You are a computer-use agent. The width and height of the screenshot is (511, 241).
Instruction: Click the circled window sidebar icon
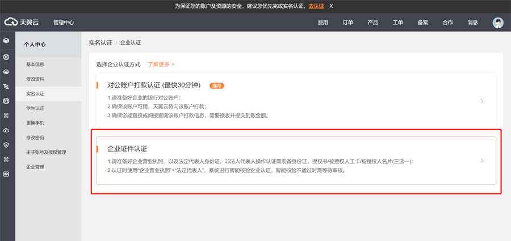6,101
